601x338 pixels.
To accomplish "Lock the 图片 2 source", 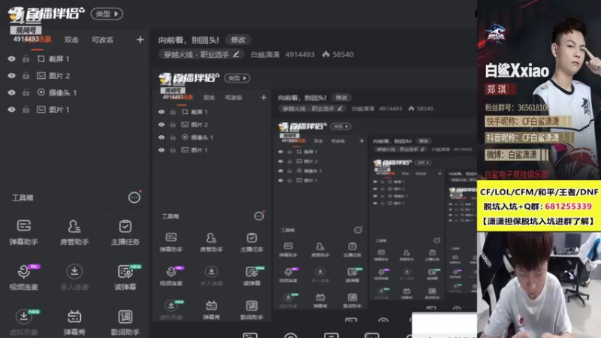I will click(26, 76).
